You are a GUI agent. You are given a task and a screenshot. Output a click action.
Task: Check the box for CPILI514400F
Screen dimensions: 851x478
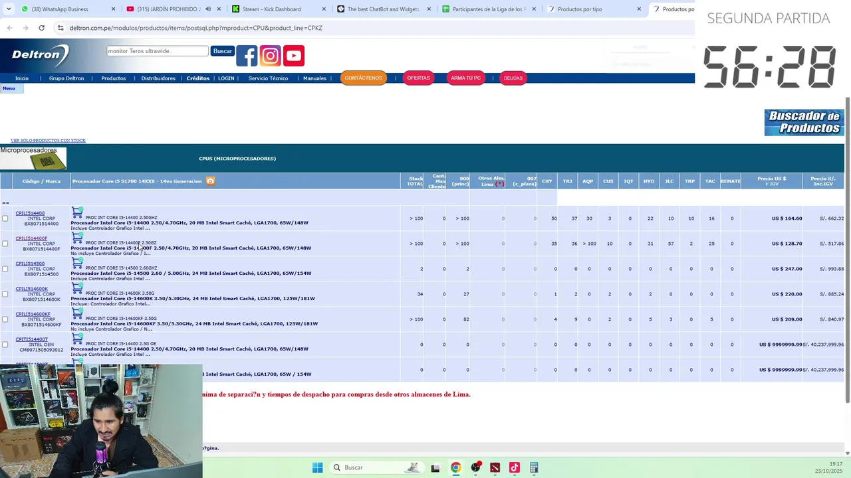tap(5, 244)
